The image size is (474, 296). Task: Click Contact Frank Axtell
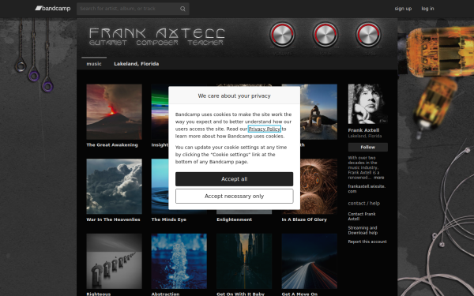point(362,216)
